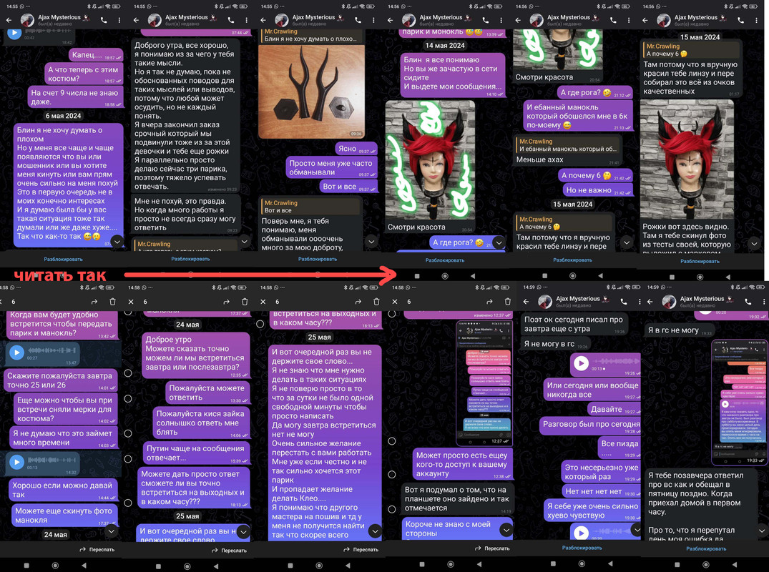769x572 pixels.
Task: Разблокировать button under 'Разговор был про сегодня' chat
Action: click(582, 548)
